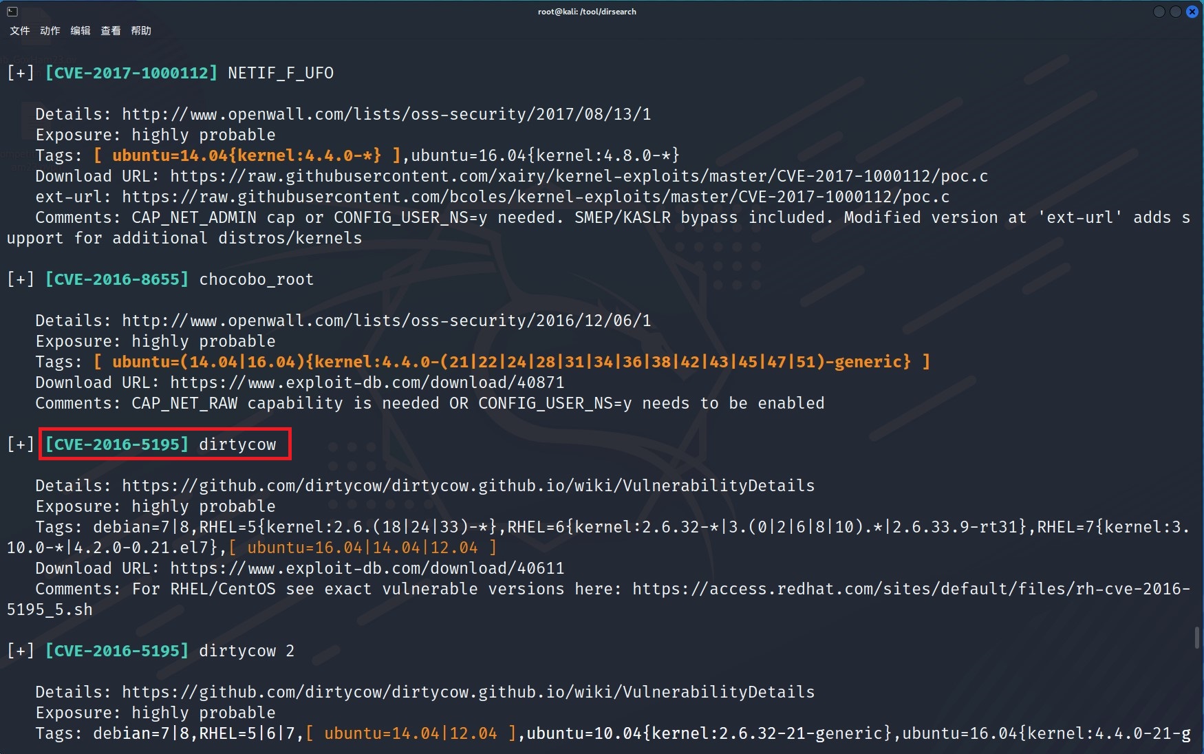Screen dimensions: 1204x754
Task: Click the ubuntu=14.04{kernel:4.4.0-*} tag
Action: [247, 155]
